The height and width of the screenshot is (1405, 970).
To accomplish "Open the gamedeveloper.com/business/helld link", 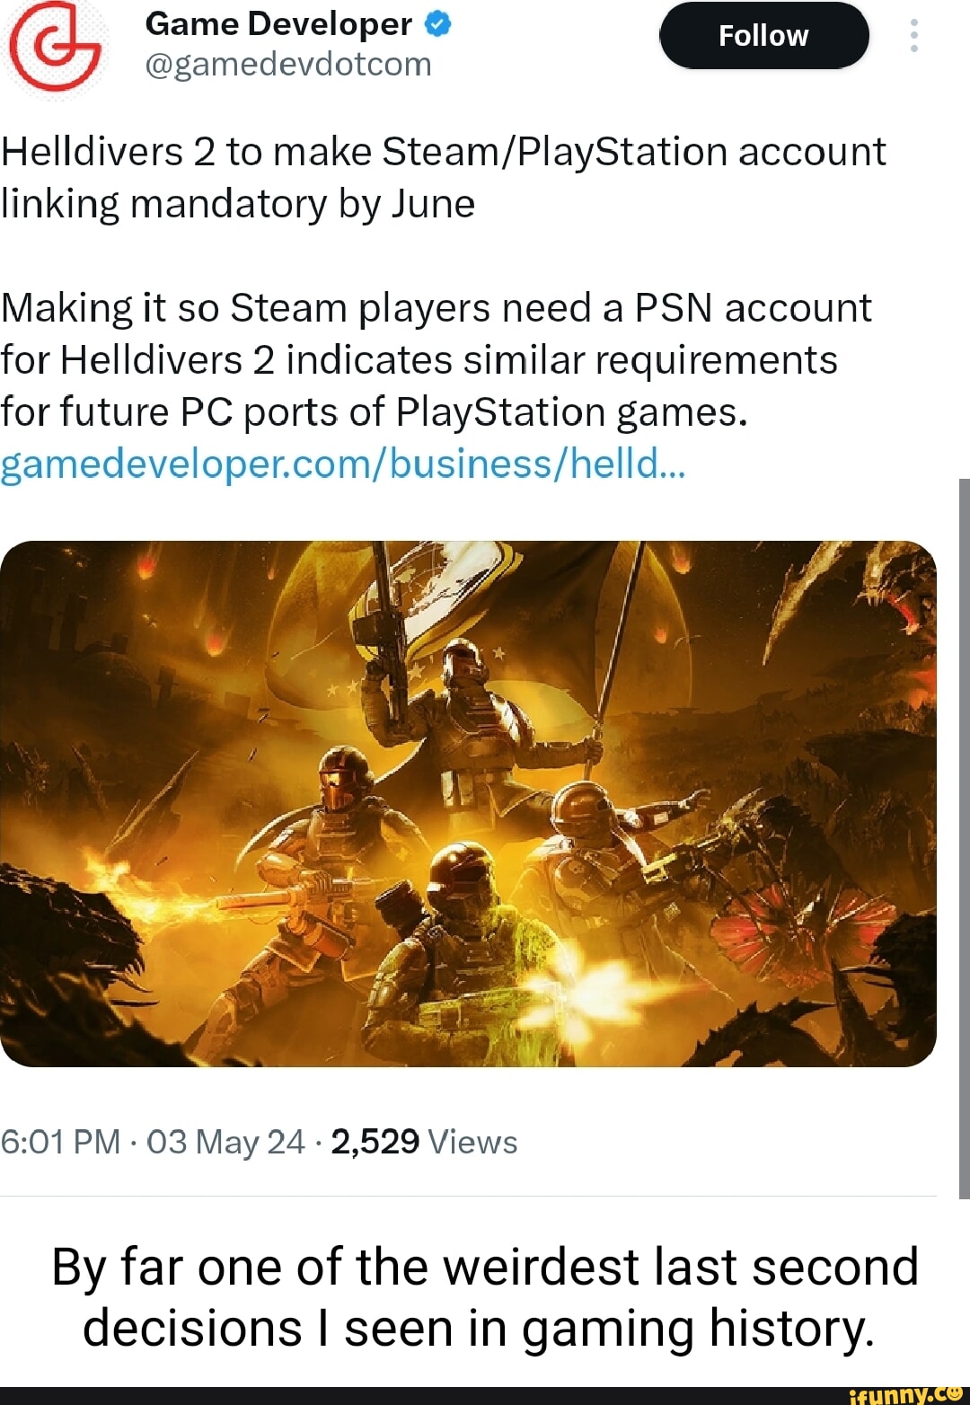I will 344,464.
